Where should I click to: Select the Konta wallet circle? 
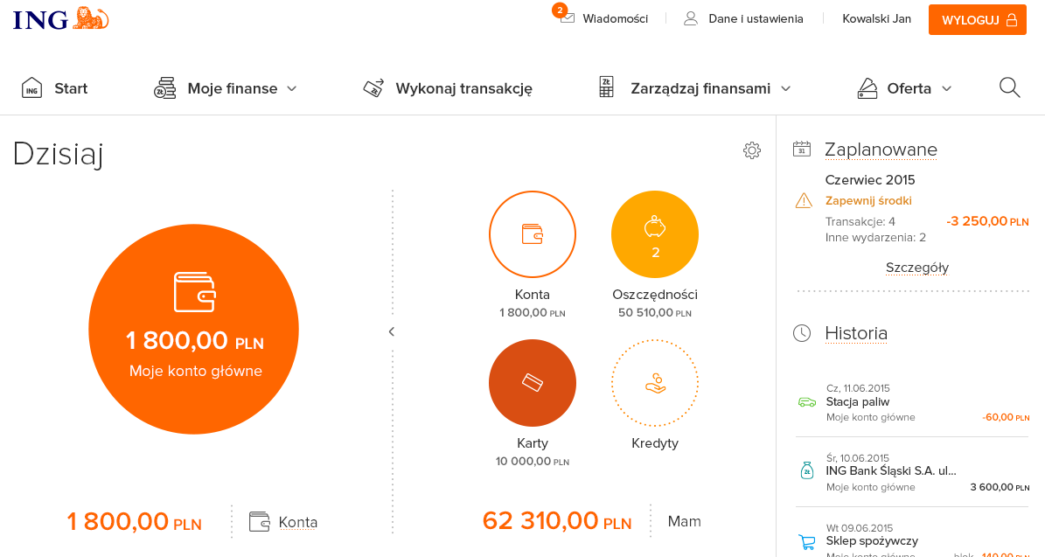pyautogui.click(x=532, y=234)
